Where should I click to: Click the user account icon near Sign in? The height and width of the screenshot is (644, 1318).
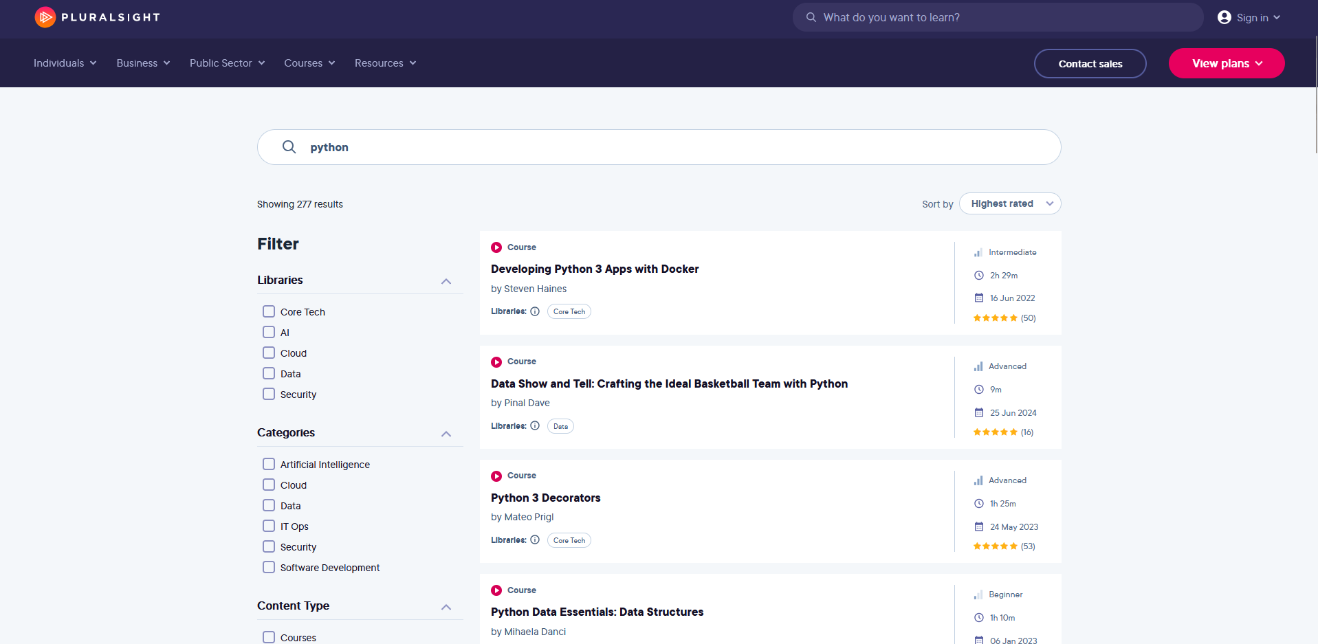click(1224, 17)
